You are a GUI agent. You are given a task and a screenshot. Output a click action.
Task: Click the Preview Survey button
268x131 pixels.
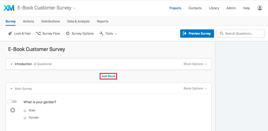(x=197, y=33)
